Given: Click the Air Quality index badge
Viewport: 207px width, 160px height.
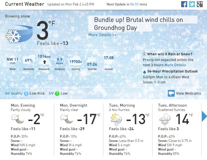Looking at the screenshot, I should click(26, 93).
